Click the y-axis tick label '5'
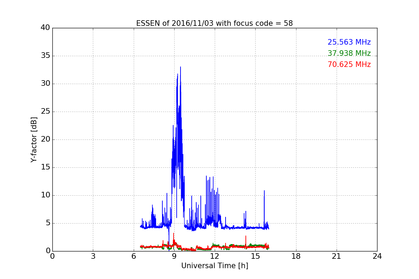419x279 pixels. 47,223
